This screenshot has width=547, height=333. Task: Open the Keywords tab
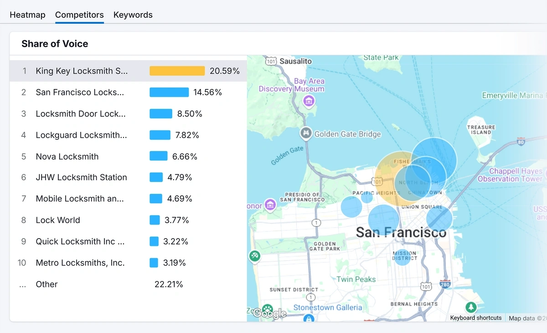pyautogui.click(x=133, y=15)
